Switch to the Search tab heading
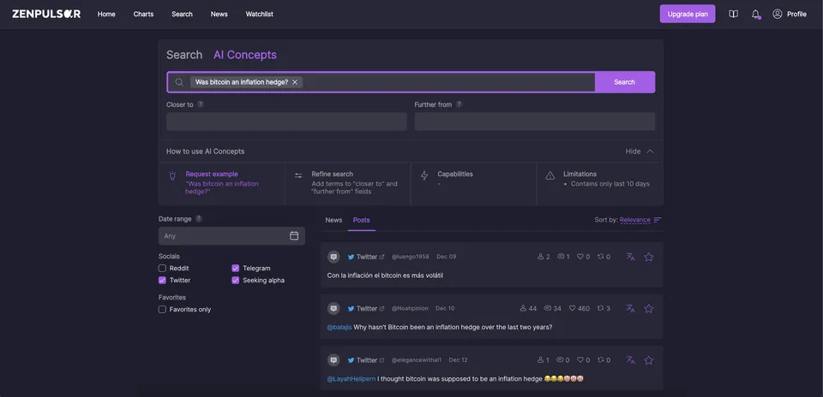This screenshot has width=823, height=397. tap(184, 55)
